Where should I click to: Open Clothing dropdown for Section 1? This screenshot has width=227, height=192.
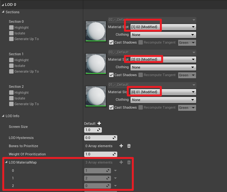coord(163,67)
